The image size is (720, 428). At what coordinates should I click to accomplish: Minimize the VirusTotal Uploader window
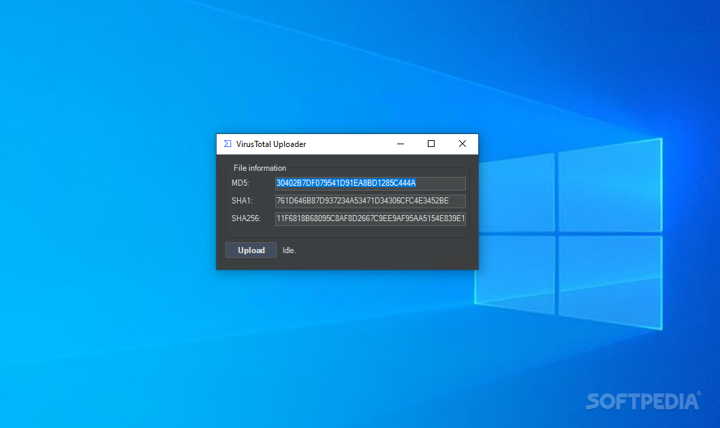(401, 144)
